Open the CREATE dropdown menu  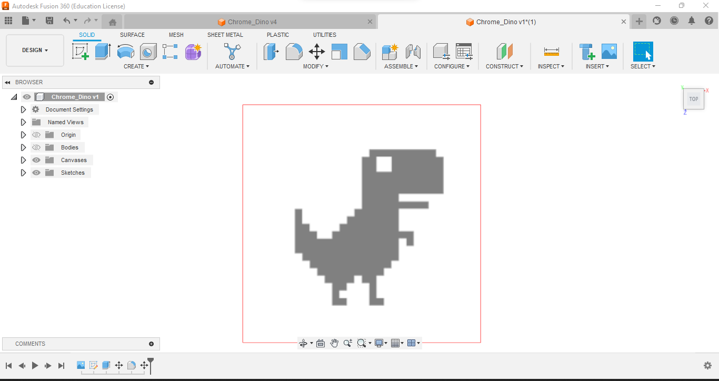point(136,66)
